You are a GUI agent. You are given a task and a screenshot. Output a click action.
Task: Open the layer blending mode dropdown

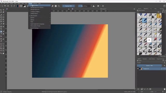click(150, 63)
